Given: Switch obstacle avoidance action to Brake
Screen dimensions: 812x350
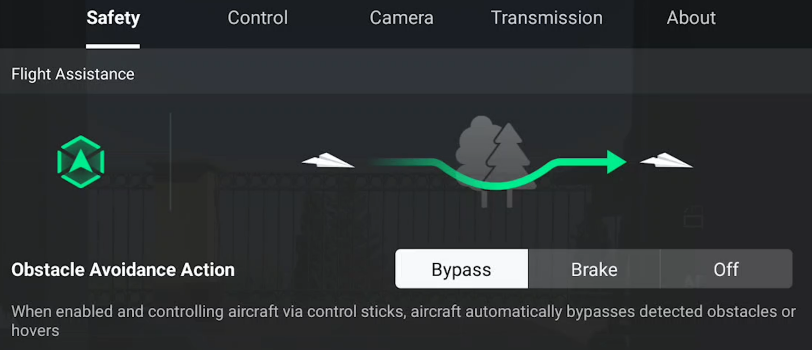Looking at the screenshot, I should [x=594, y=269].
